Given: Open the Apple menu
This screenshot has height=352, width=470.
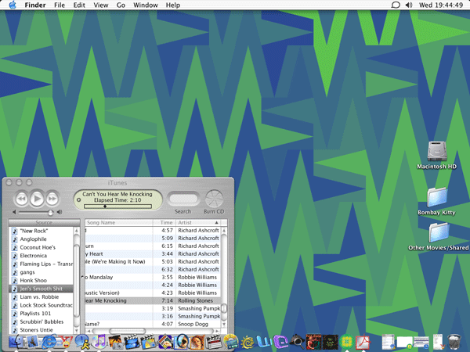Looking at the screenshot, I should (x=13, y=5).
